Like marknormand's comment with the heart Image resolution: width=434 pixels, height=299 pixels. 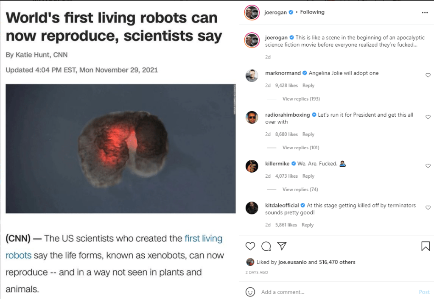point(428,75)
